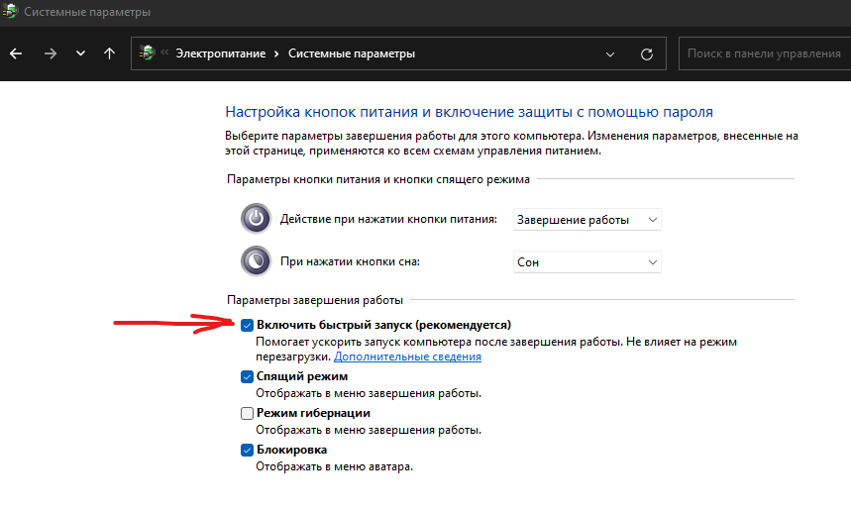Image resolution: width=851 pixels, height=510 pixels.
Task: Click Системные параметры breadcrumb in address bar
Action: 351,53
